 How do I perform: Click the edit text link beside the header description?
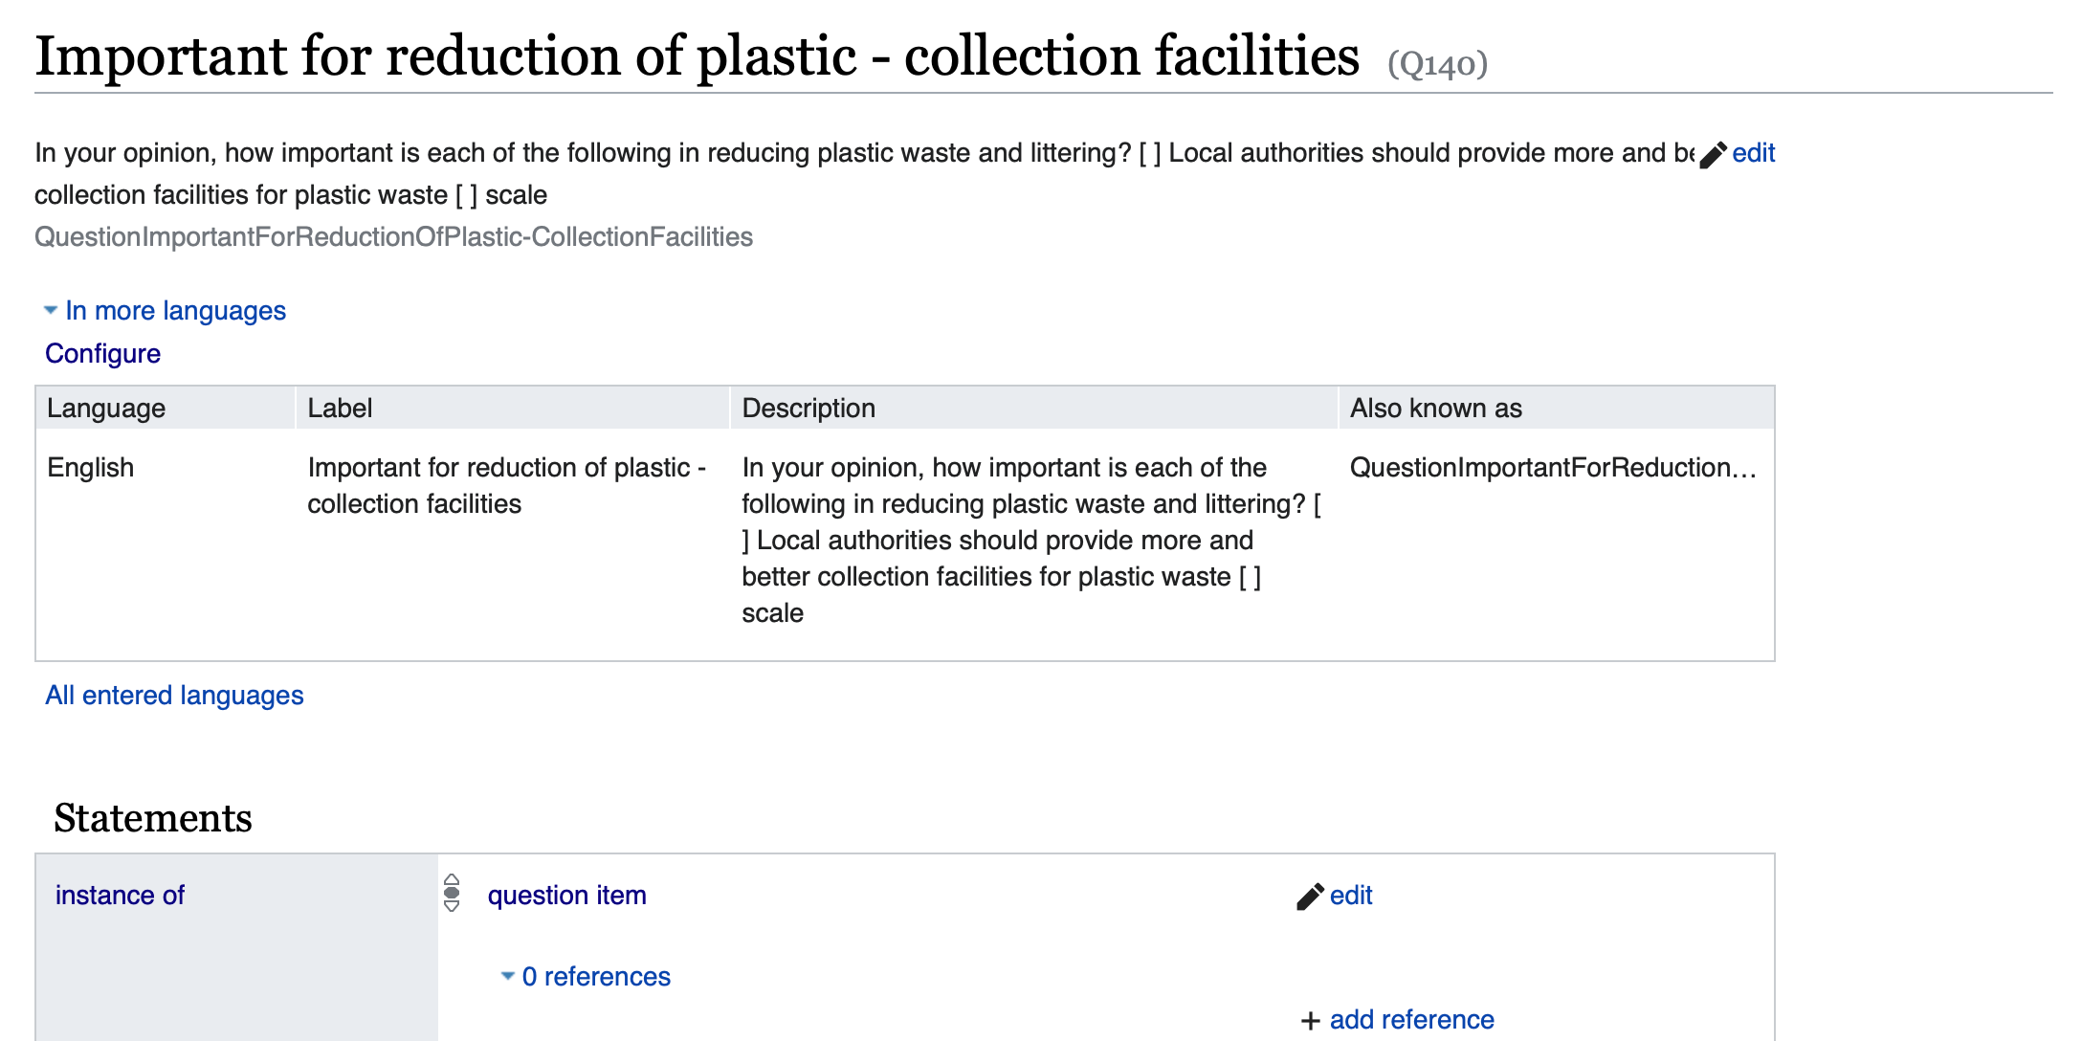tap(1753, 153)
